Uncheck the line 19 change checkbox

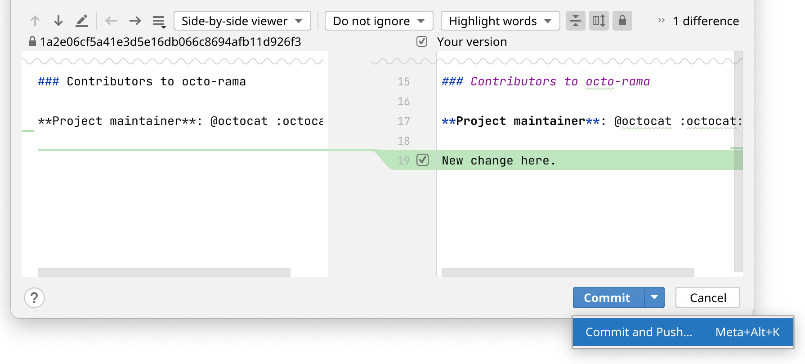coord(422,160)
